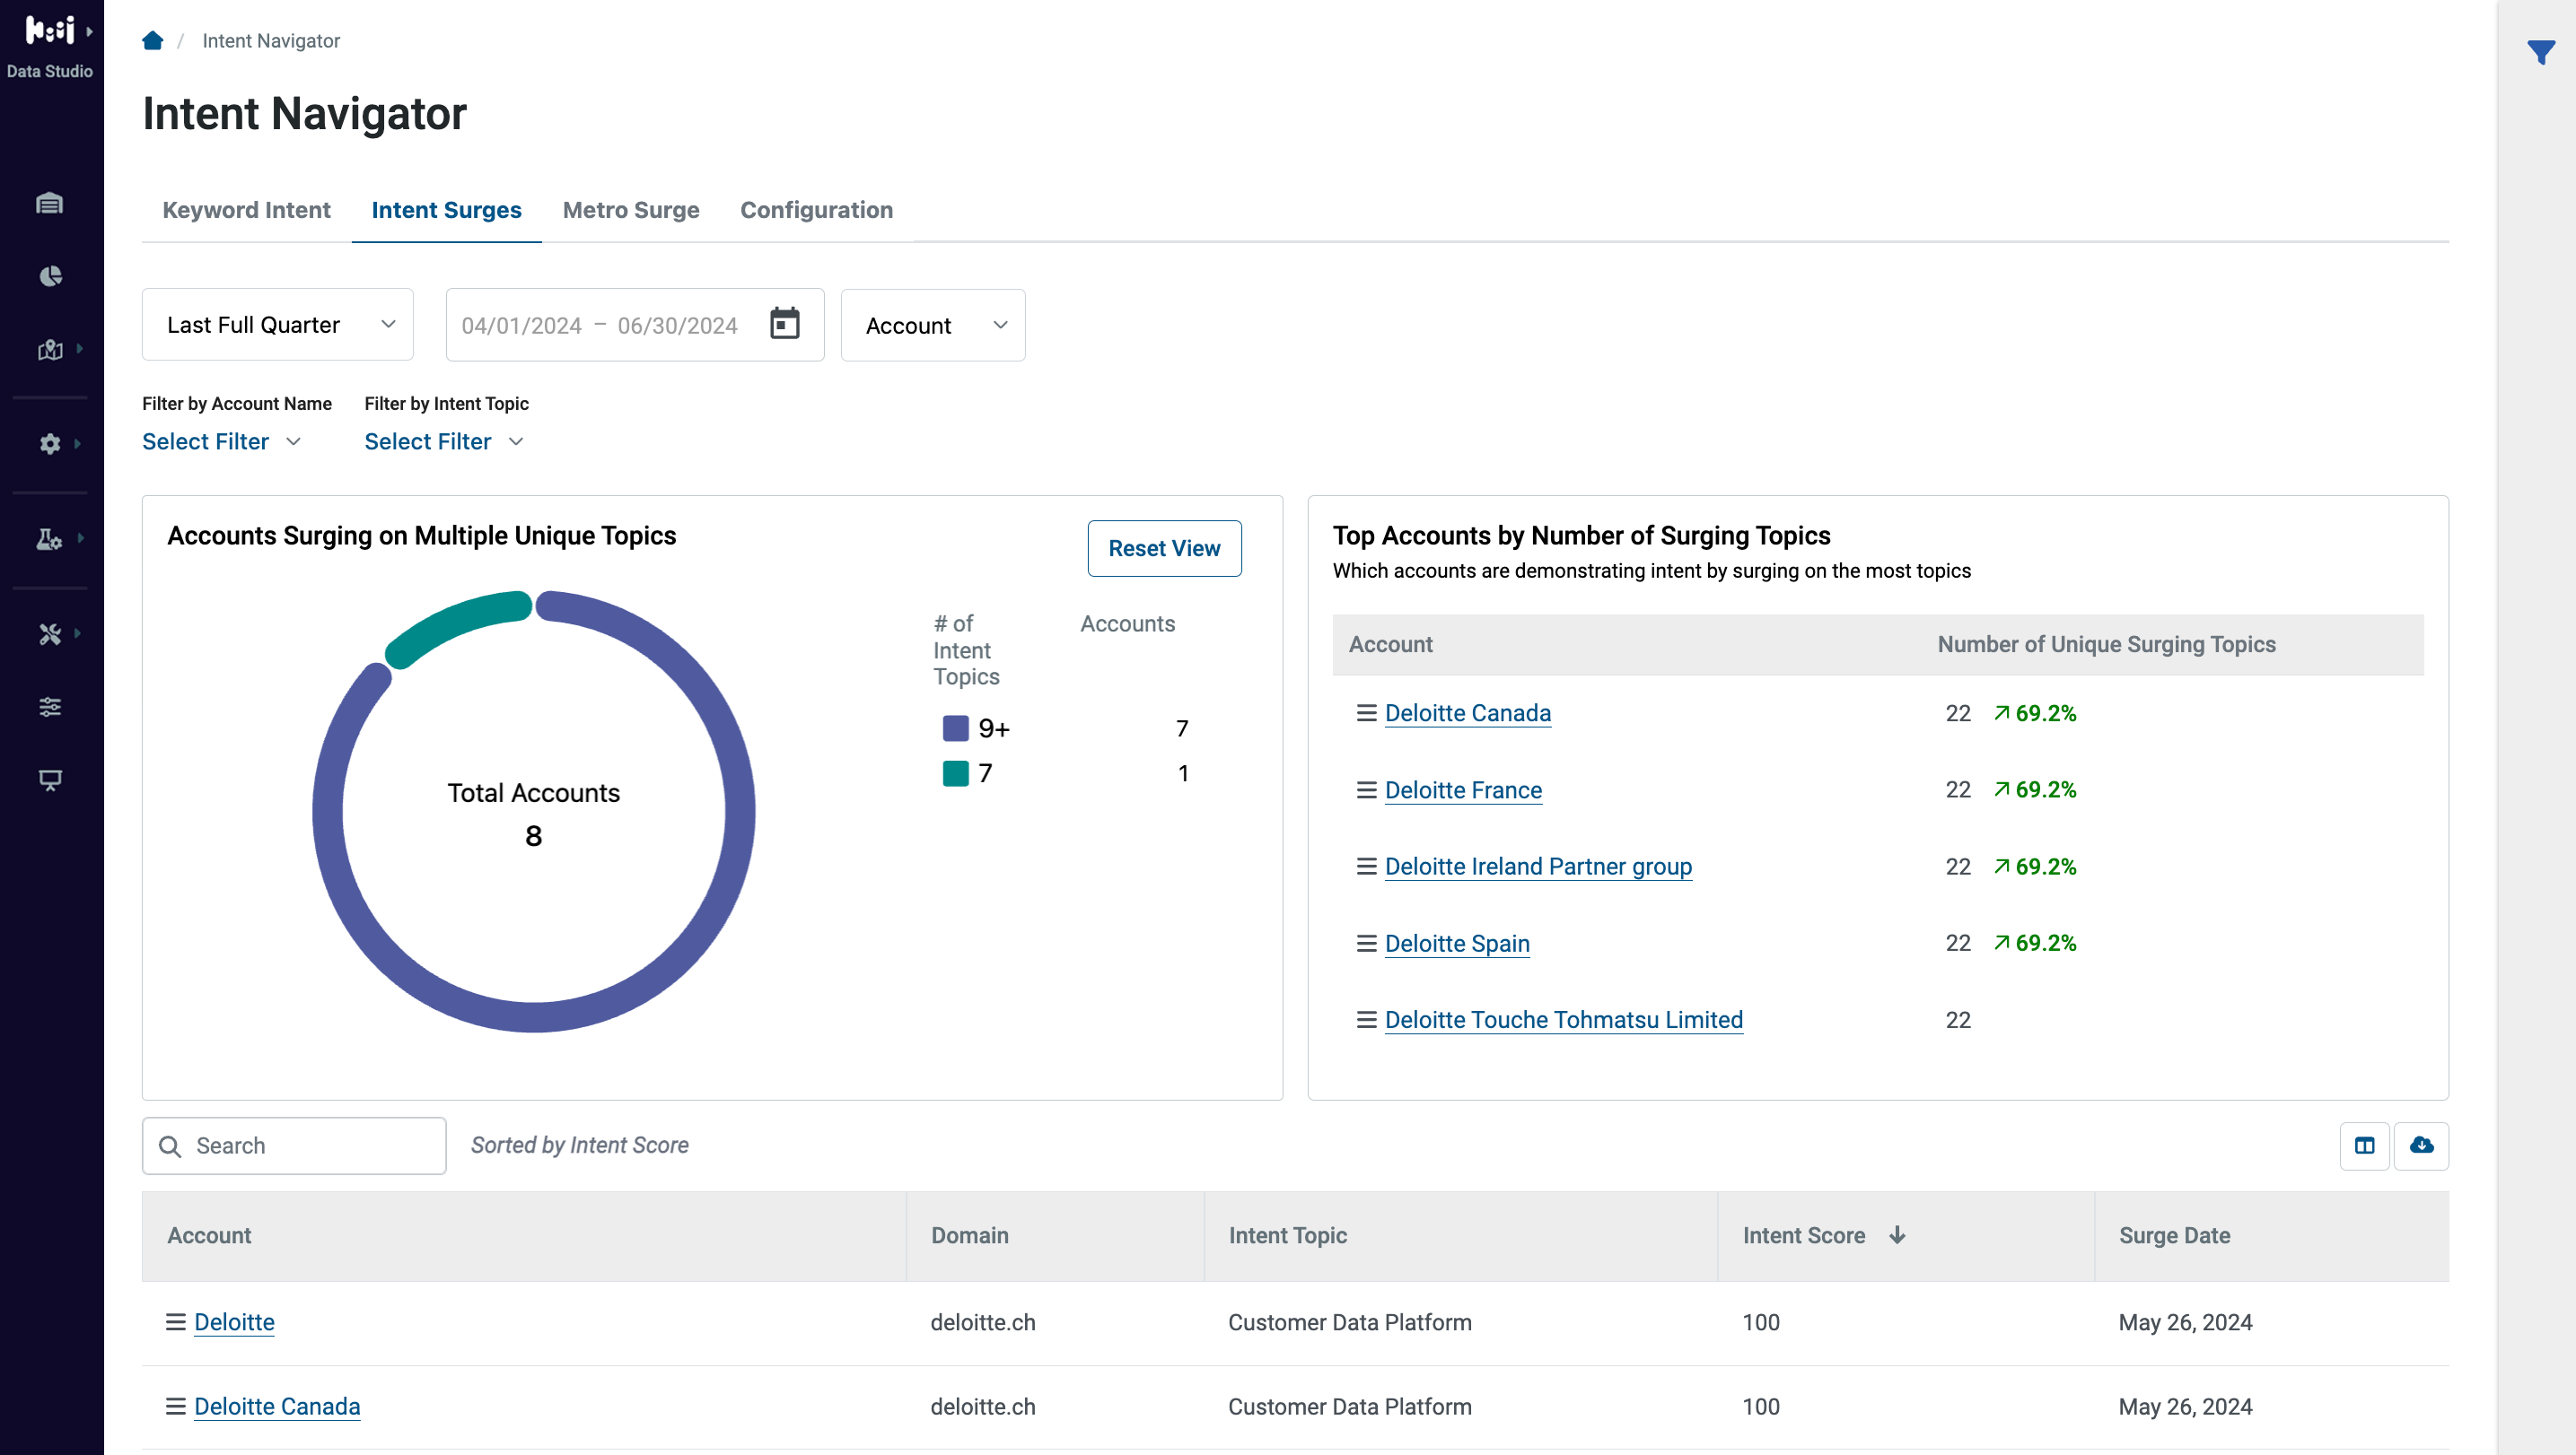
Task: Click the Total Accounts 8 label in chart
Action: 533,815
